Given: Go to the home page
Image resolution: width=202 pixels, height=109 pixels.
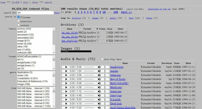Looking at the screenshot, I should (3, 2).
